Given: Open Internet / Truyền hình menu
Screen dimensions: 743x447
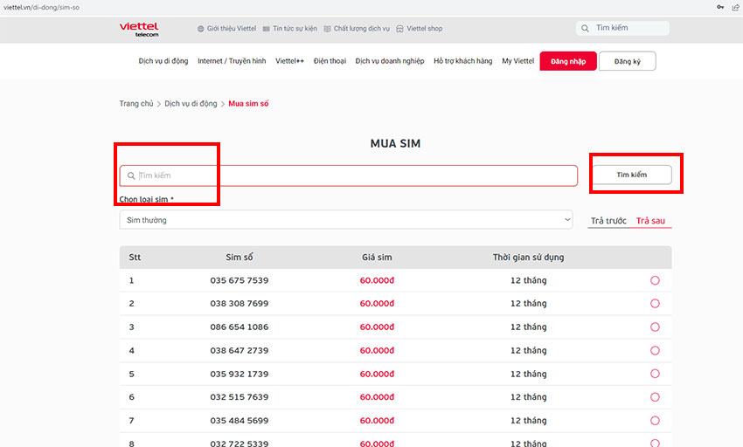Looking at the screenshot, I should click(x=232, y=61).
